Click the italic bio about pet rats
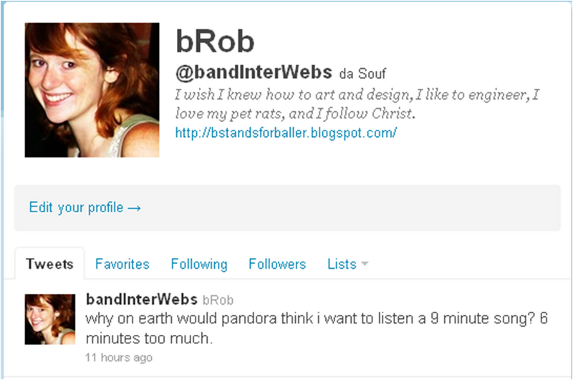573x380 pixels. pos(357,104)
